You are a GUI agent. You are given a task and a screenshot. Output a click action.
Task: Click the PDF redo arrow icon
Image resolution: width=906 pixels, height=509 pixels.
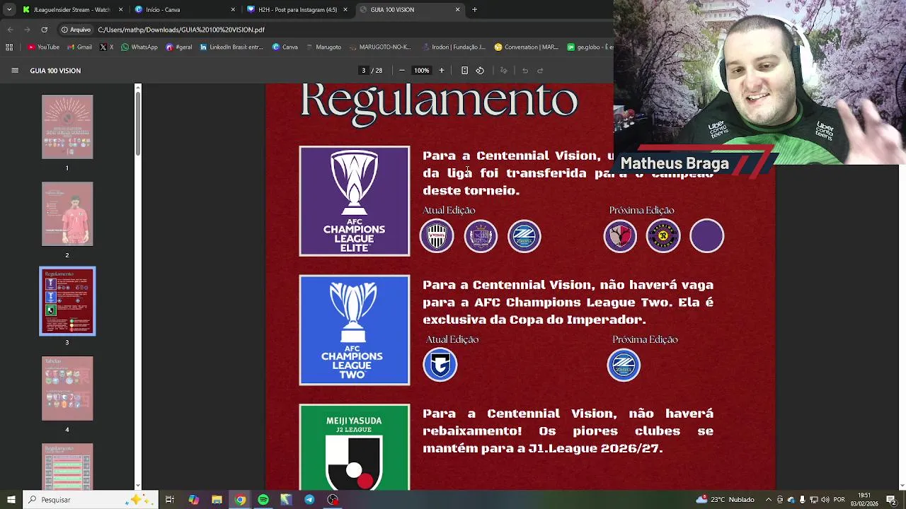point(540,71)
